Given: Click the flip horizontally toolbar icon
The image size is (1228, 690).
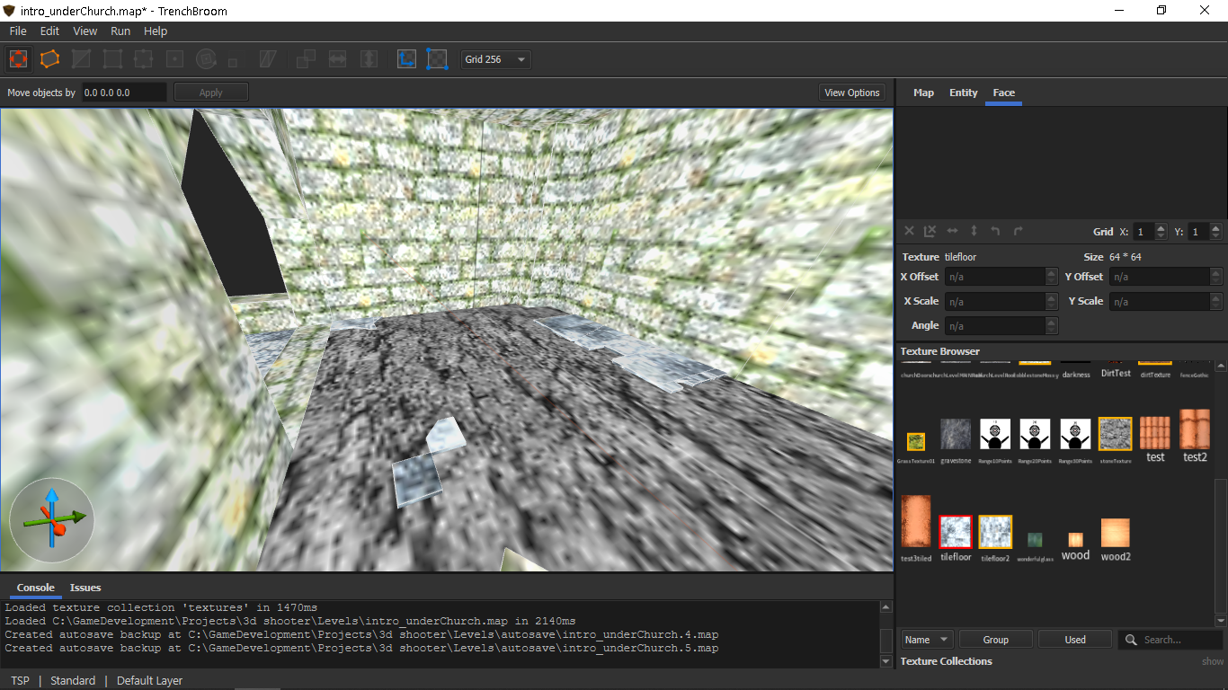Looking at the screenshot, I should (x=337, y=59).
